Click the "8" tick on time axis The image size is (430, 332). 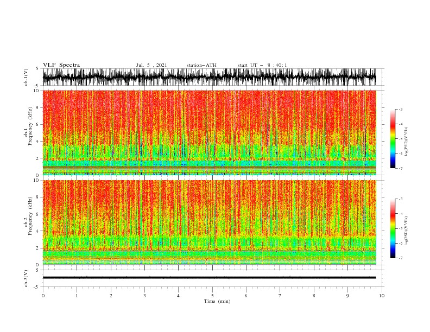click(314, 296)
